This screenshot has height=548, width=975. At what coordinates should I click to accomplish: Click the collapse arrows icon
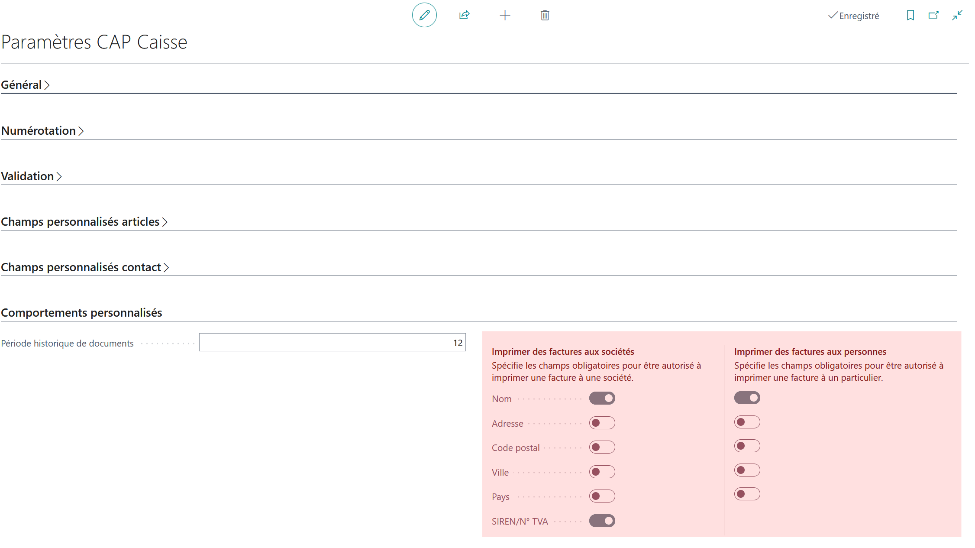[x=957, y=15]
